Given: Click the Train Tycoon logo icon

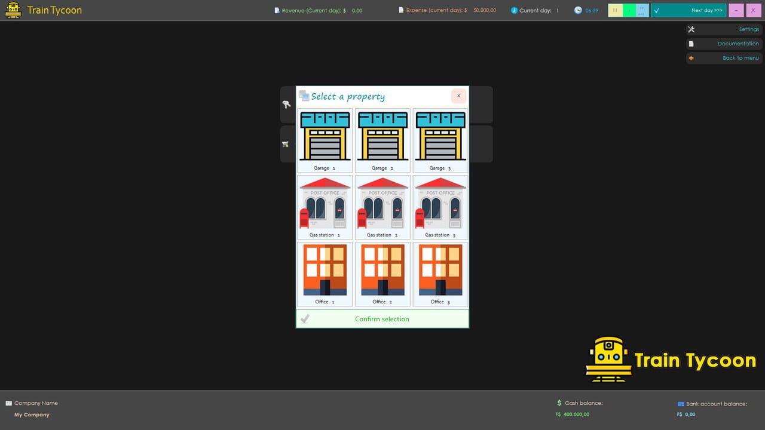Looking at the screenshot, I should [13, 10].
